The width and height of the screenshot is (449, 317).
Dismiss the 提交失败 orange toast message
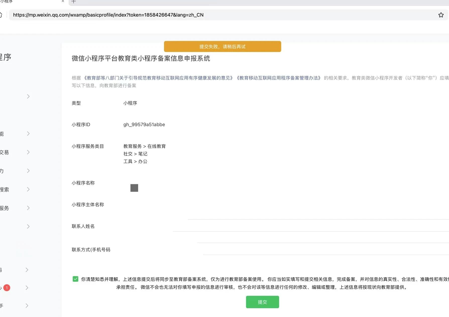tap(222, 46)
